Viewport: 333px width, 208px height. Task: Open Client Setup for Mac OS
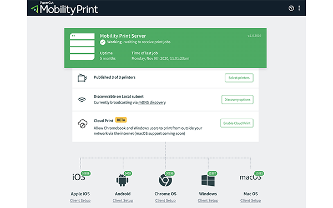(x=251, y=200)
